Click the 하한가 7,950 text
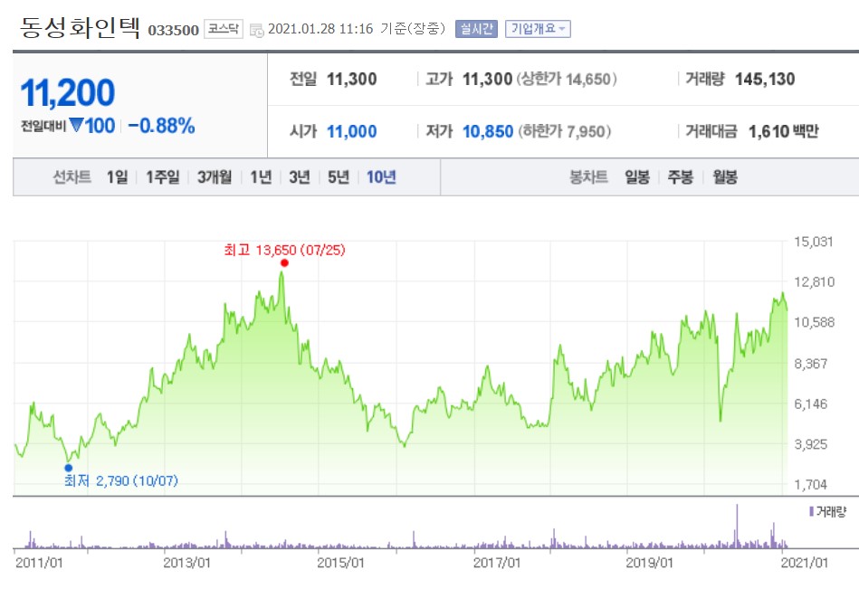859x589 pixels. click(564, 131)
